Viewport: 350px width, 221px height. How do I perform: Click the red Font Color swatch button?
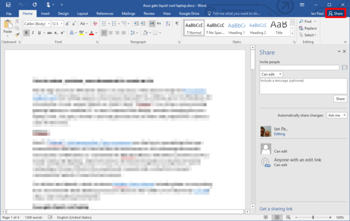point(91,33)
